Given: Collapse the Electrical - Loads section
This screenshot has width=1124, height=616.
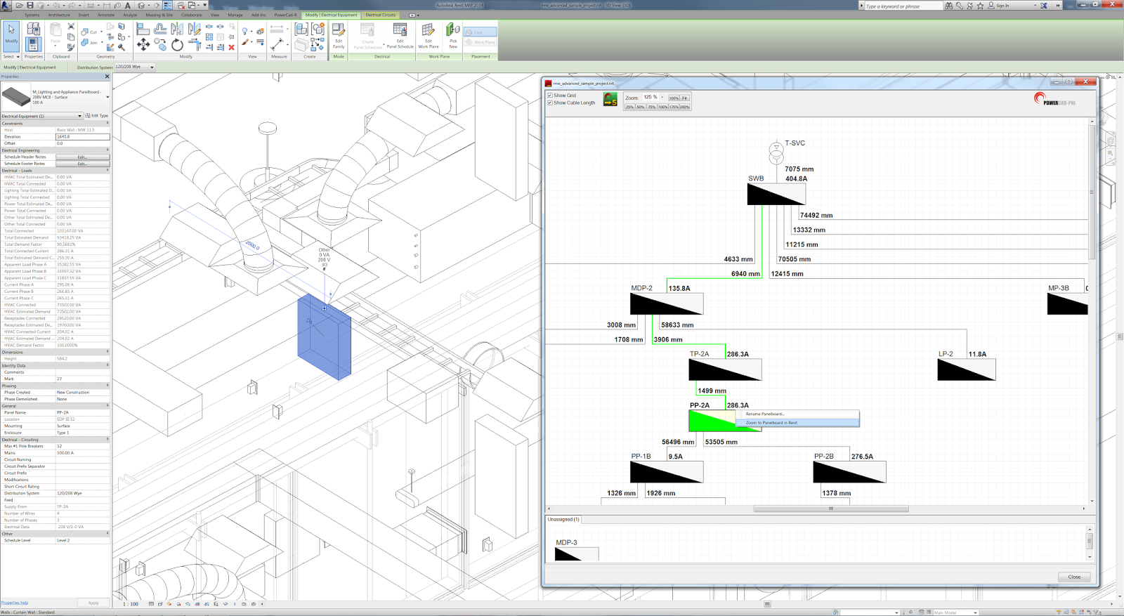Looking at the screenshot, I should click(x=107, y=170).
